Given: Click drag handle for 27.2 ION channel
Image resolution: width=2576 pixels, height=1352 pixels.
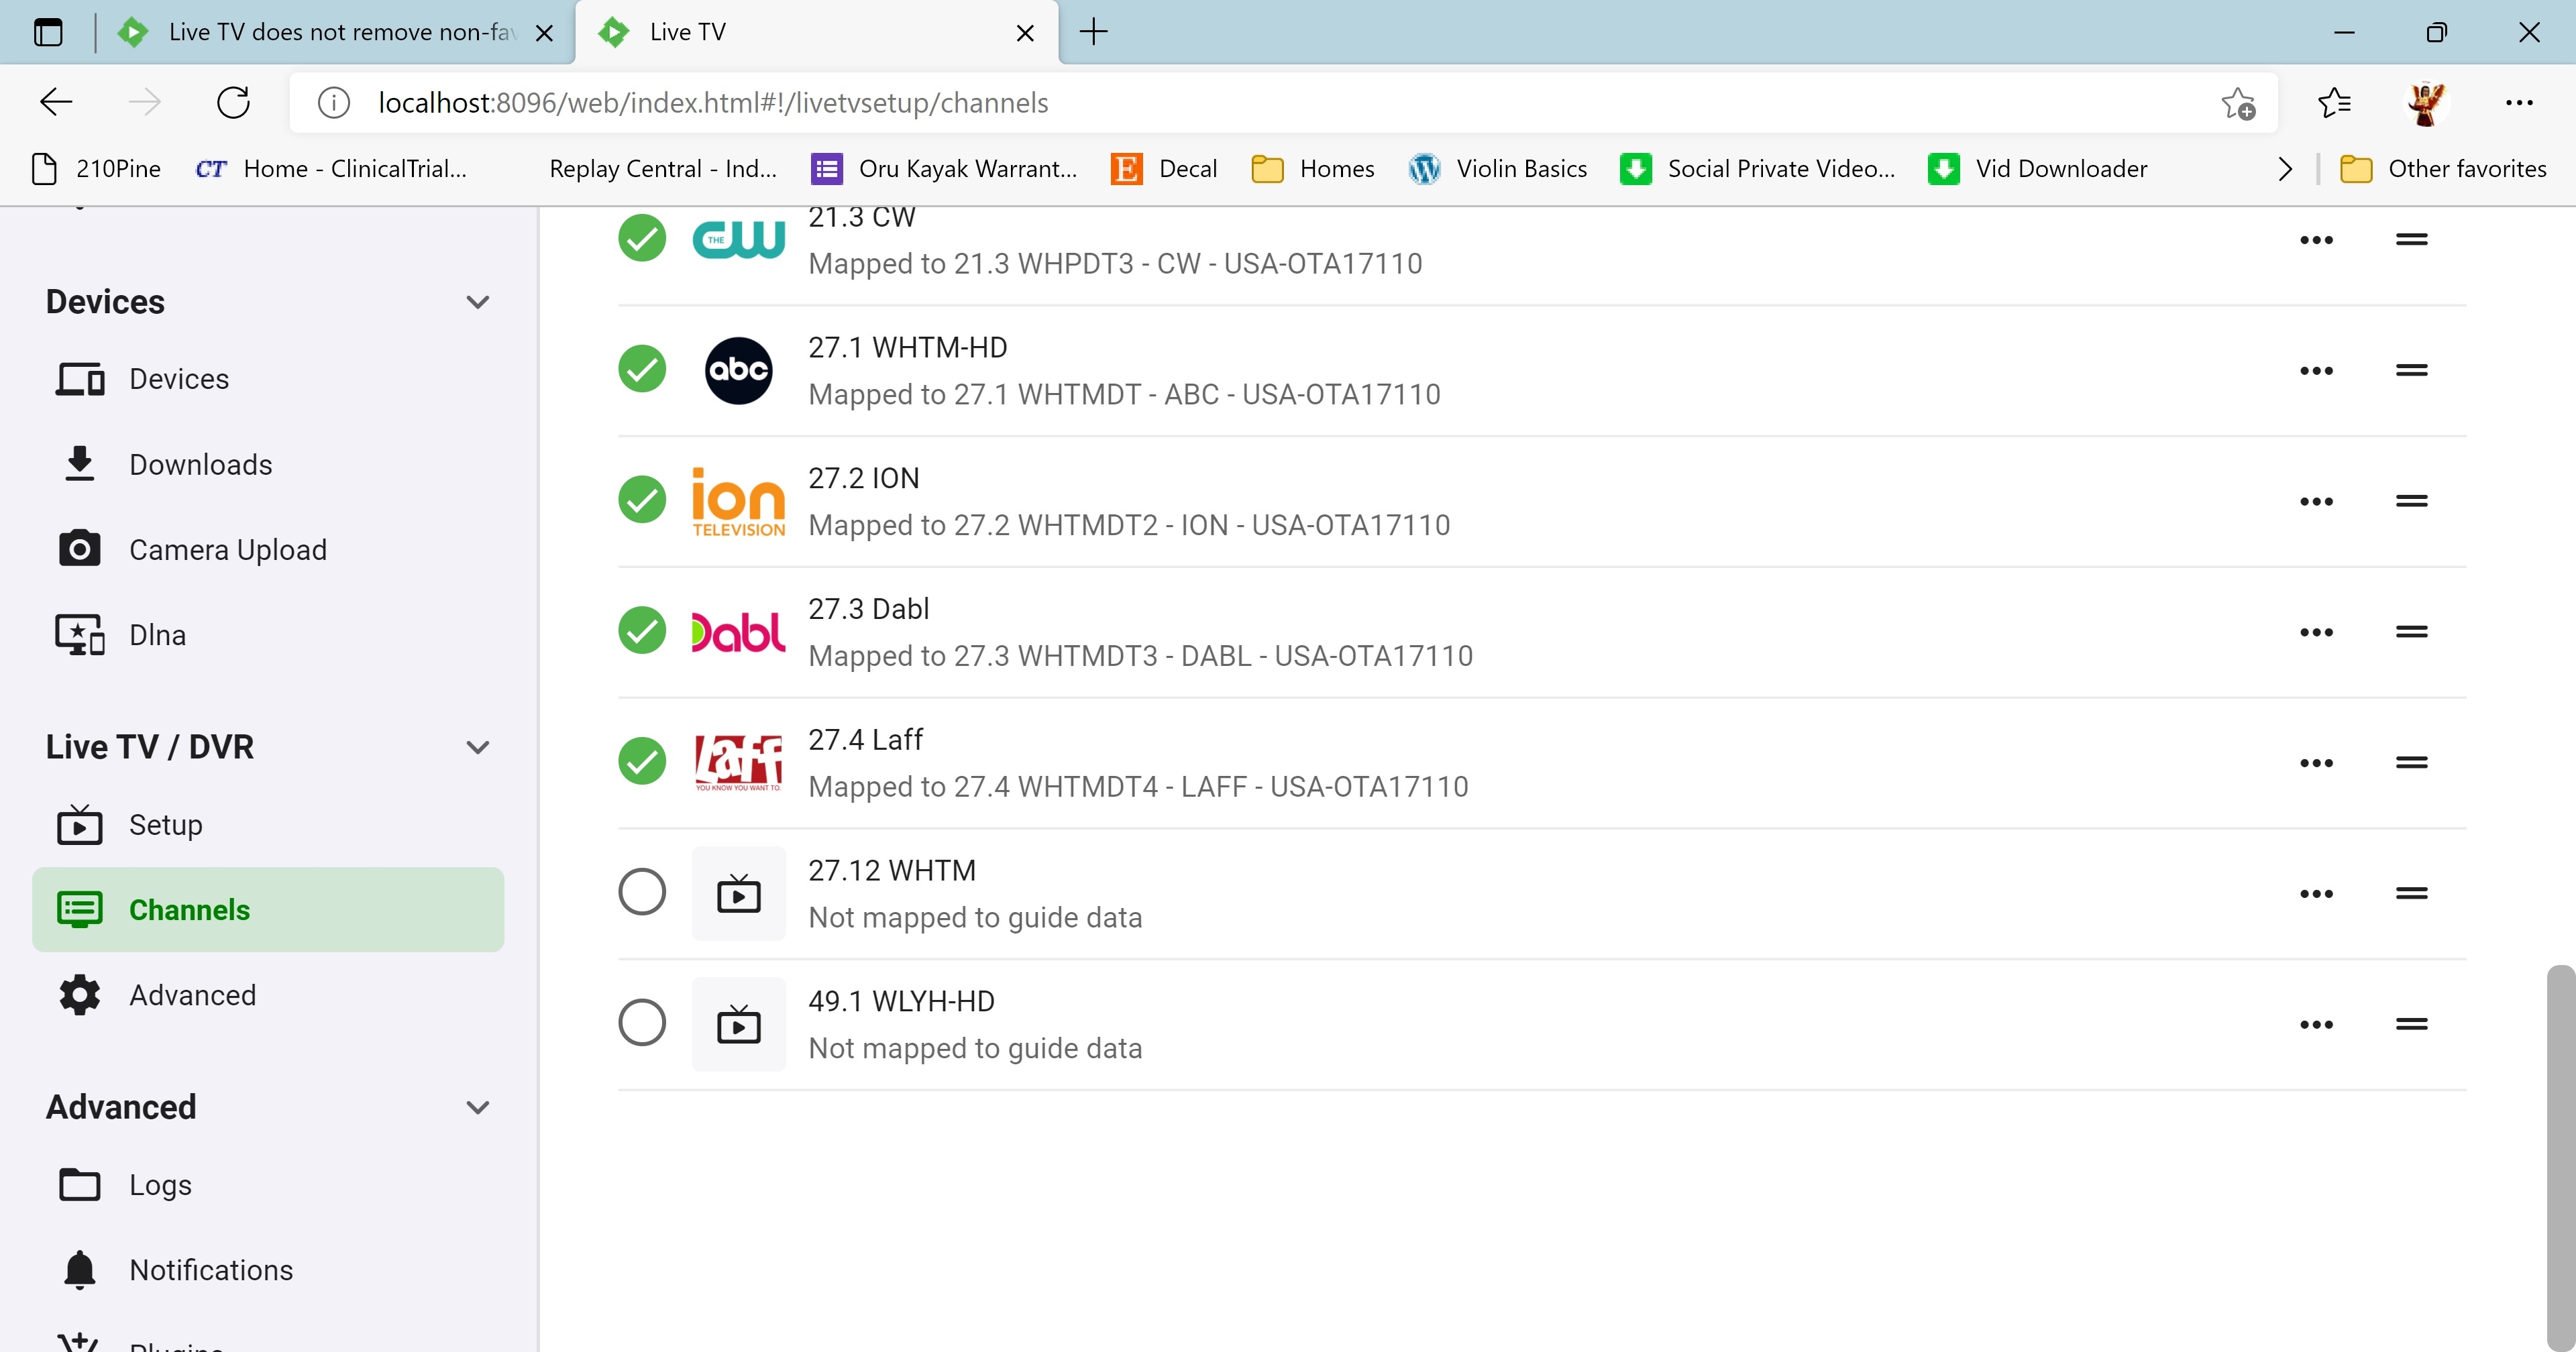Looking at the screenshot, I should [x=2411, y=501].
